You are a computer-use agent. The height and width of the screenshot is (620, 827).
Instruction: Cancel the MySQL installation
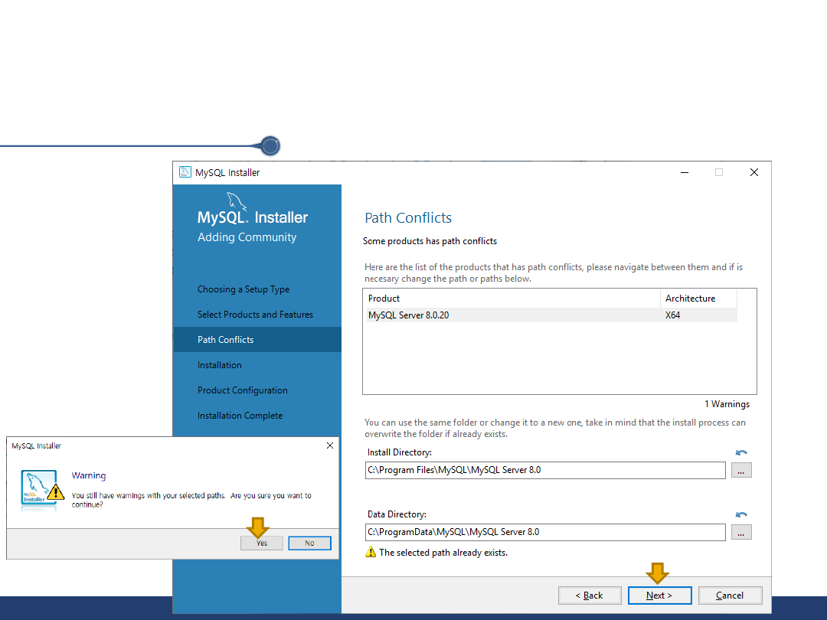[729, 596]
